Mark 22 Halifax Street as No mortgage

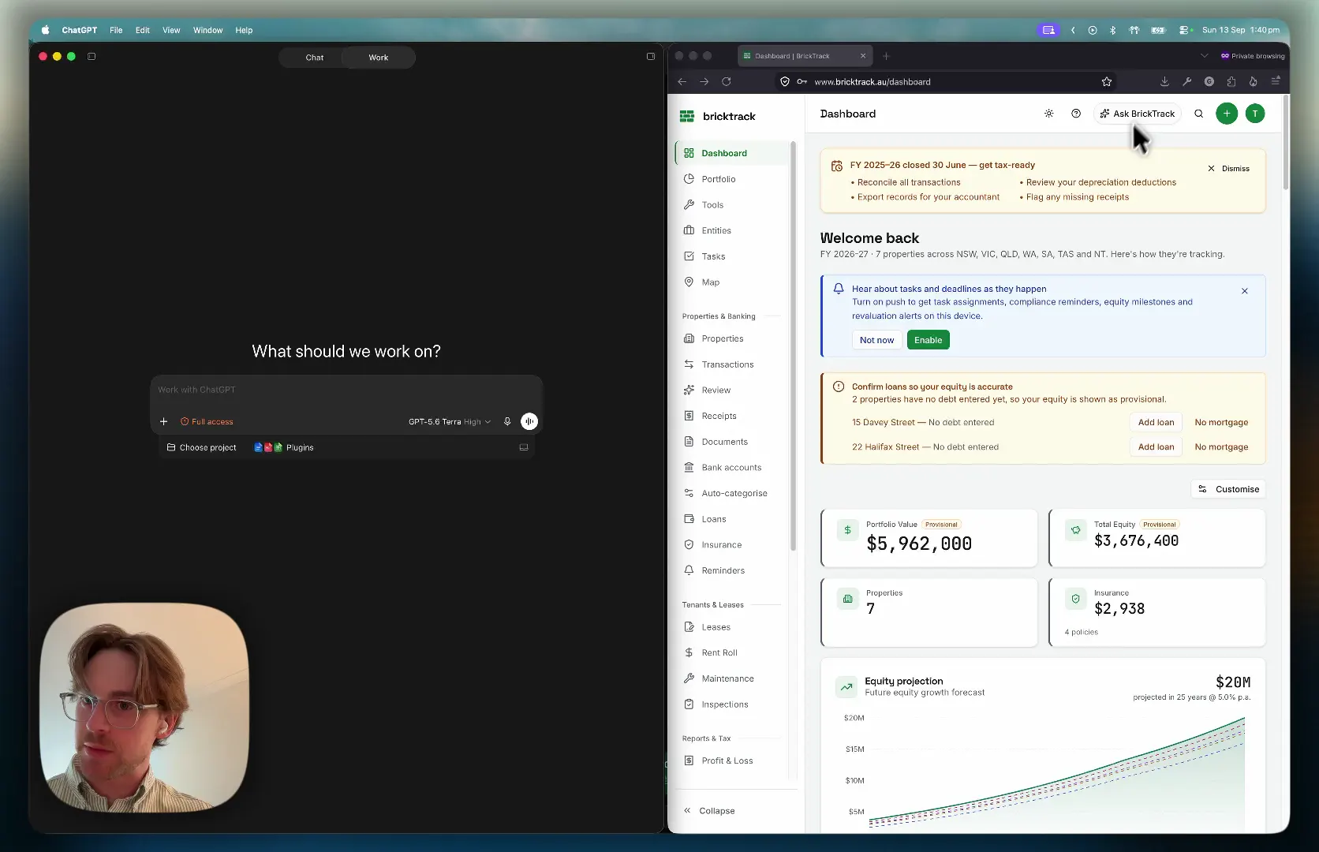[1221, 447]
